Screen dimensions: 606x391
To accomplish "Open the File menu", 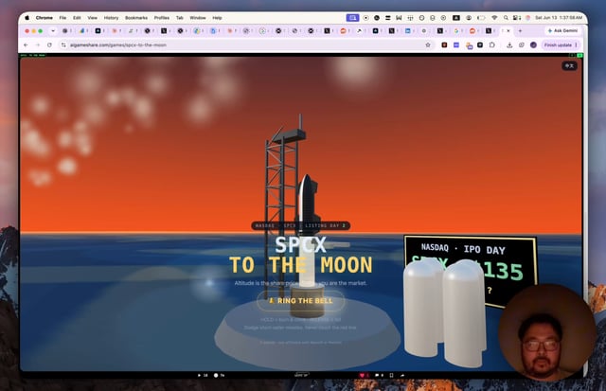I will (x=62, y=18).
